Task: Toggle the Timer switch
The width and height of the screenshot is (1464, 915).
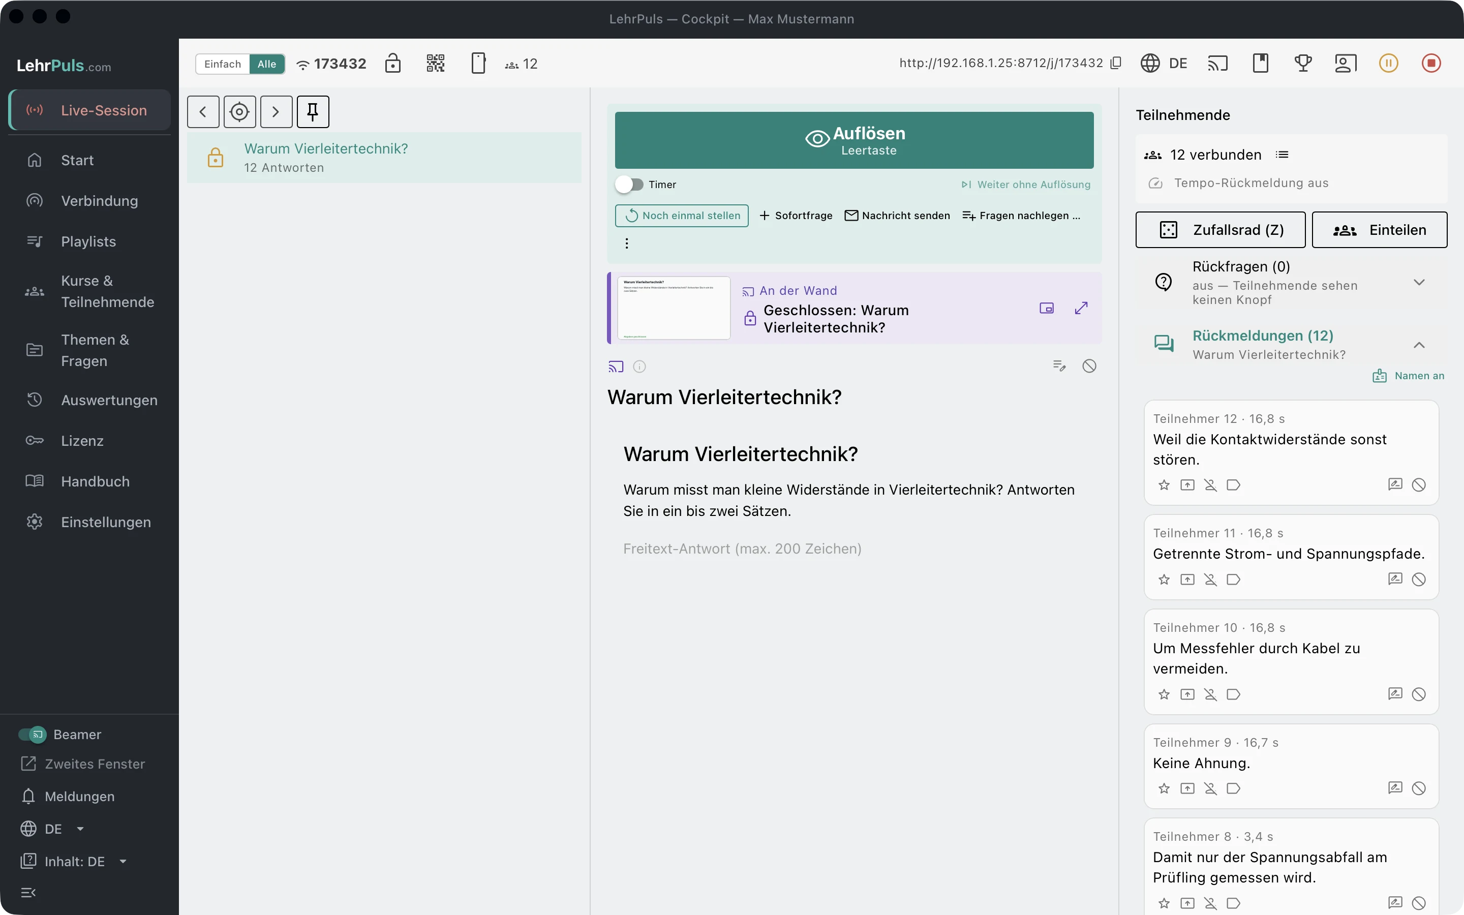Action: pos(629,185)
